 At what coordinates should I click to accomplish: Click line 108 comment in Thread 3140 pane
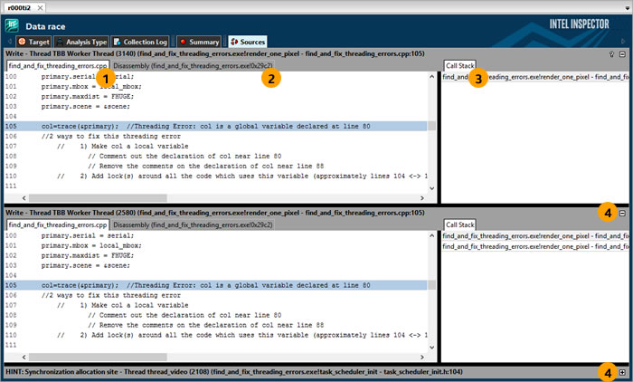[x=184, y=156]
